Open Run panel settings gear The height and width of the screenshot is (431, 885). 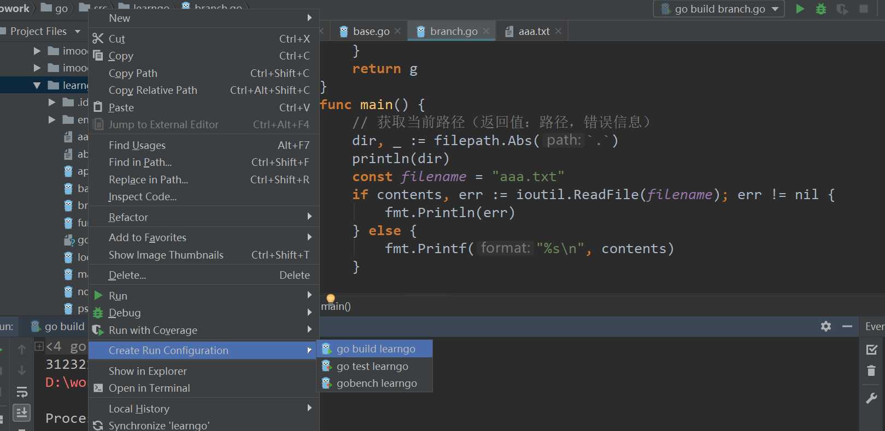pyautogui.click(x=826, y=326)
